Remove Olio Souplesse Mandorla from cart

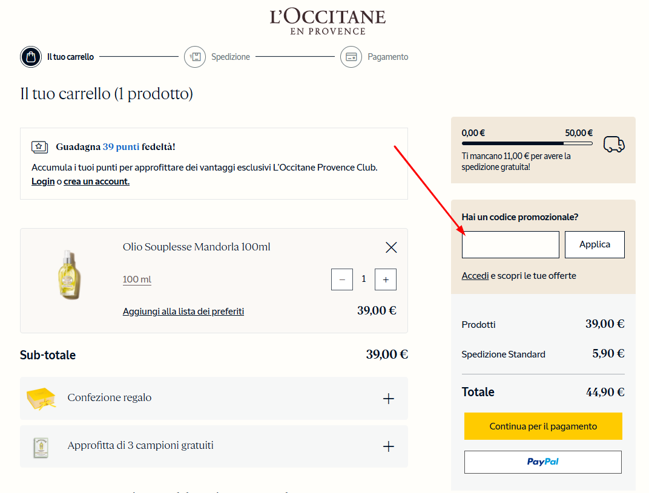tap(390, 247)
